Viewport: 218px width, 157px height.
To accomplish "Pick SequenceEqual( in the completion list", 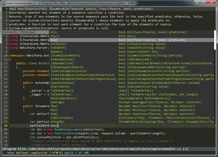I will point(132,83).
